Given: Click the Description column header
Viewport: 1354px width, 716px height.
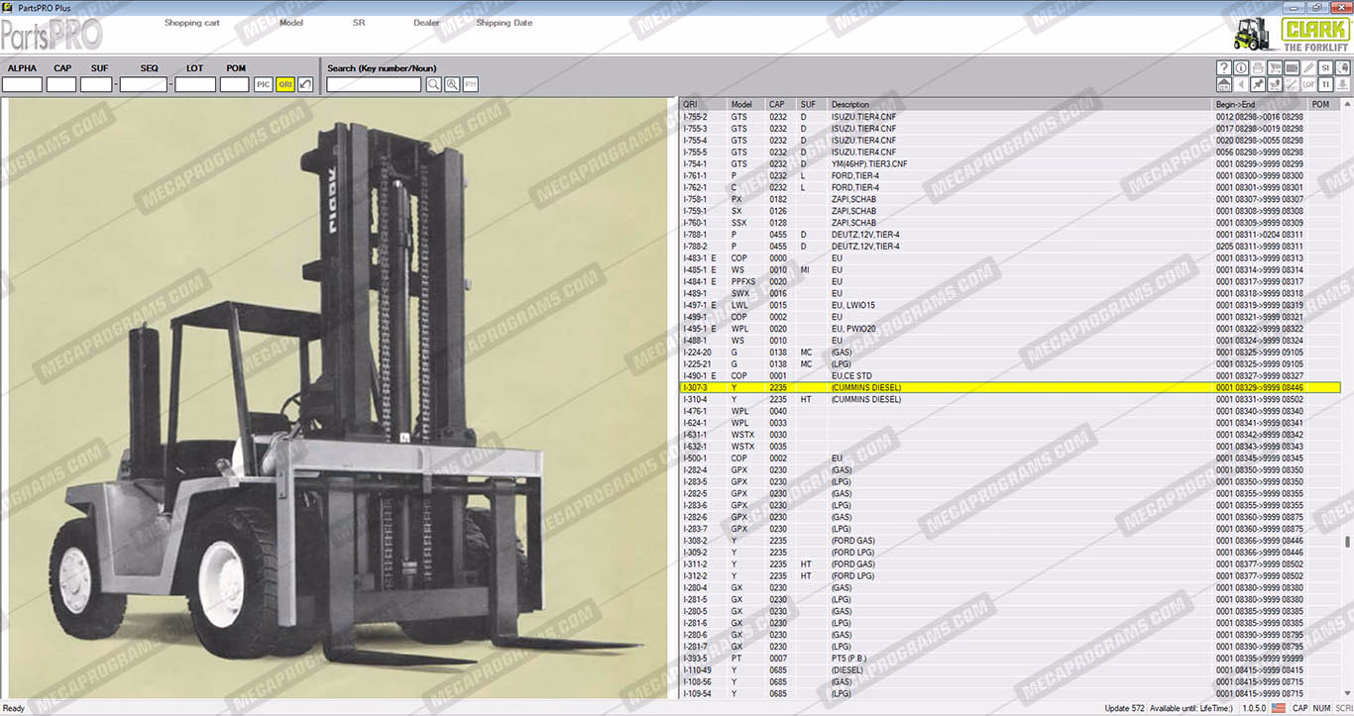Looking at the screenshot, I should tap(1021, 104).
